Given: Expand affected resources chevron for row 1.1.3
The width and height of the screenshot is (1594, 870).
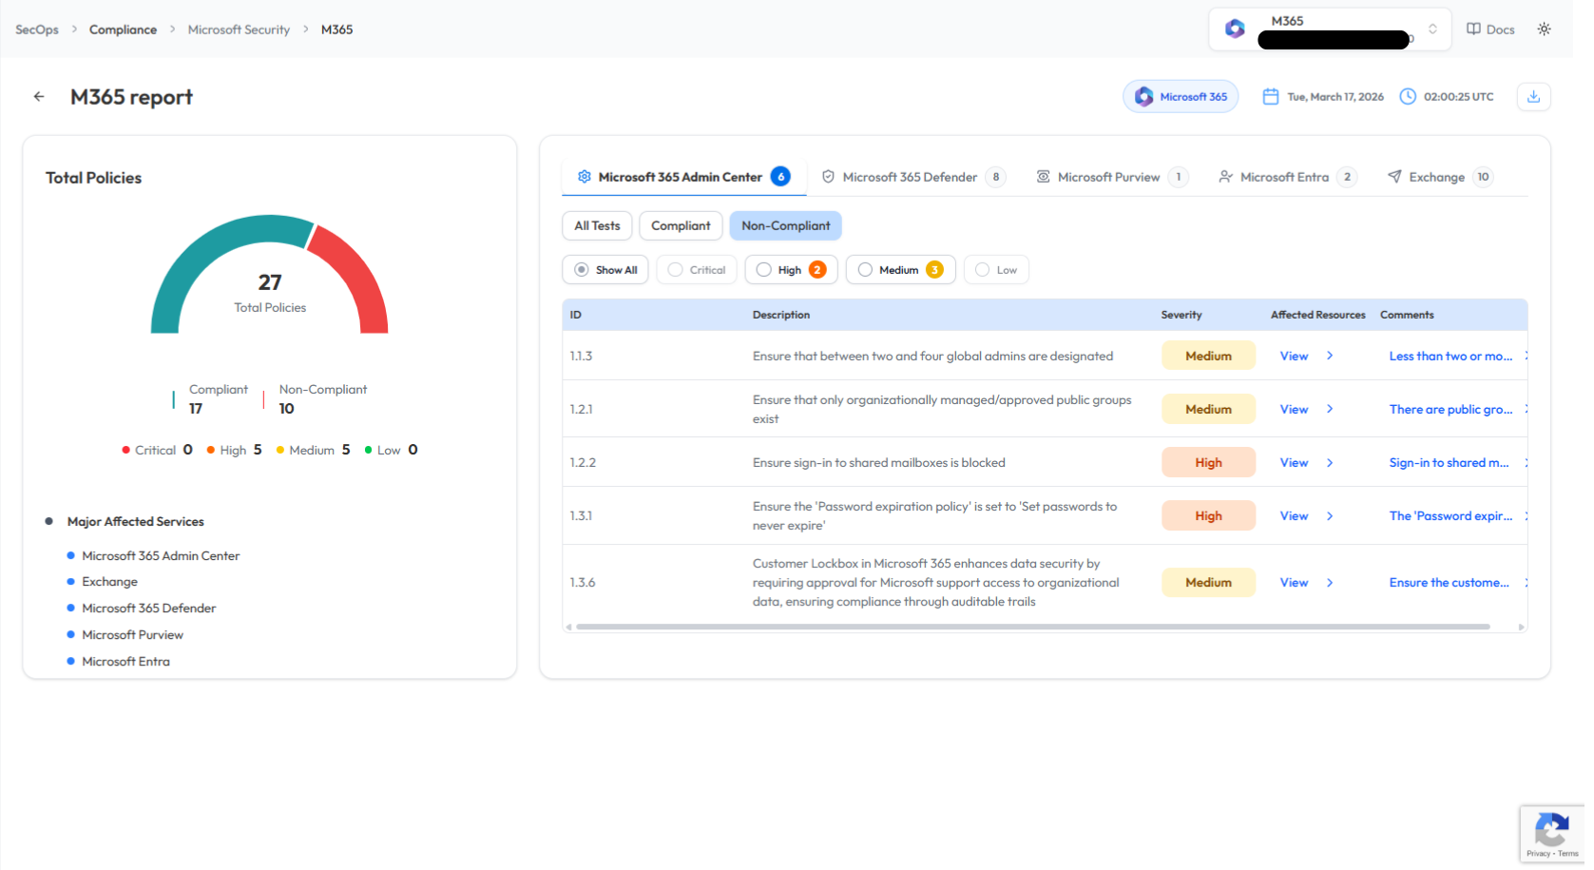Looking at the screenshot, I should tap(1330, 356).
